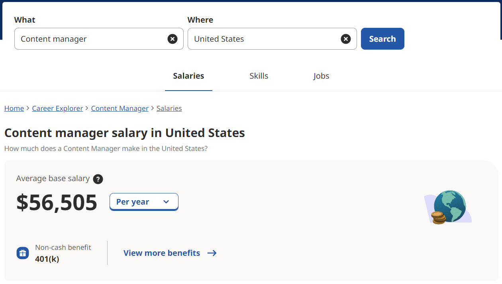Viewport: 502px width, 284px height.
Task: Open the Skills tab
Action: point(259,76)
